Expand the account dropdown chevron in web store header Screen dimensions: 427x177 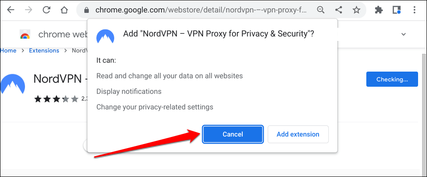(x=404, y=34)
